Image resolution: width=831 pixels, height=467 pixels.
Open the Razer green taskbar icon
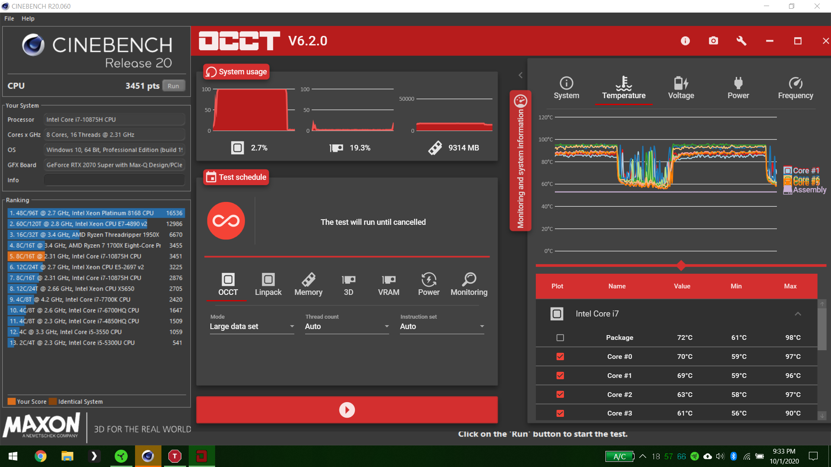click(x=121, y=456)
